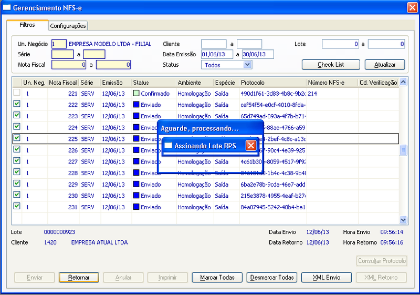Click protocol cell 84a07945-5242-40b4-be1
Screen dimensions: 420x295
click(273, 207)
